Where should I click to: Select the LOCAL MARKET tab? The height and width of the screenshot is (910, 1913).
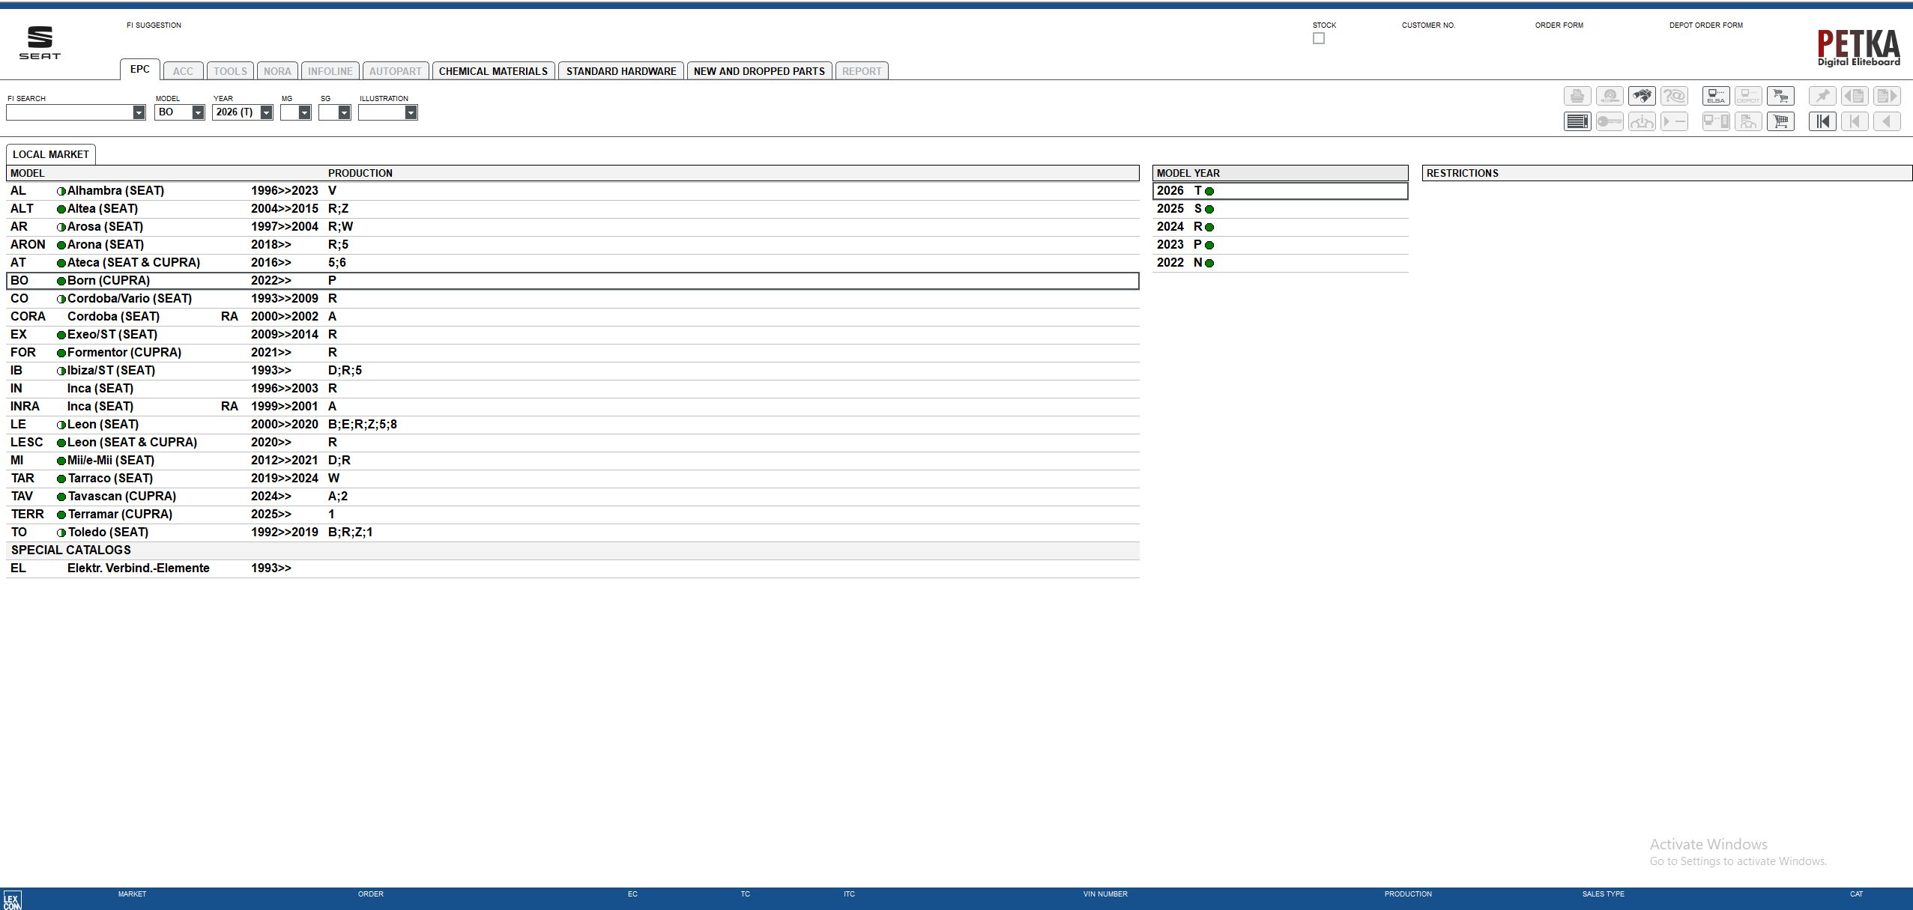pos(50,154)
